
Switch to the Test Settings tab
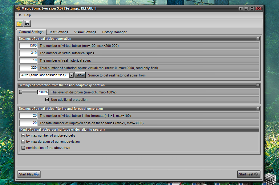point(59,32)
